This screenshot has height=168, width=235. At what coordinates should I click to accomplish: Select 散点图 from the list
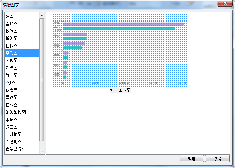11,68
